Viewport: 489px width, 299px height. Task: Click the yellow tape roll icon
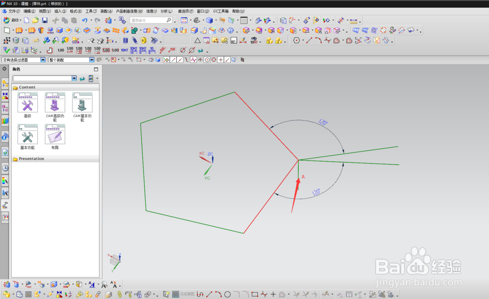click(143, 41)
